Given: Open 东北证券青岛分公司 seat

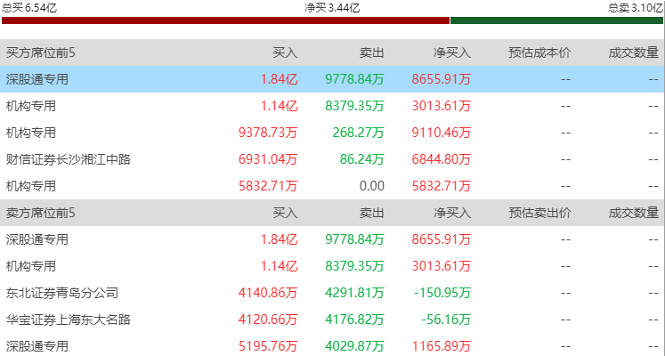Looking at the screenshot, I should [x=62, y=293].
